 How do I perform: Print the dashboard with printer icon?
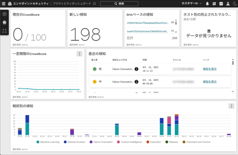coord(4,23)
